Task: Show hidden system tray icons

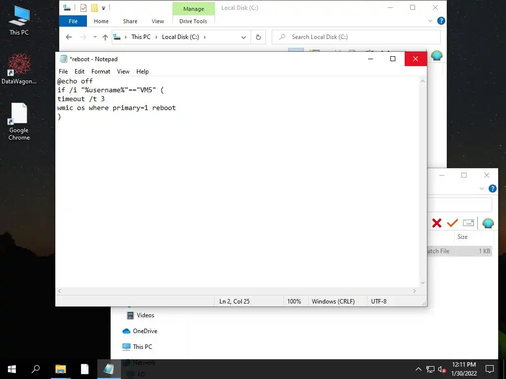Action: coord(418,369)
